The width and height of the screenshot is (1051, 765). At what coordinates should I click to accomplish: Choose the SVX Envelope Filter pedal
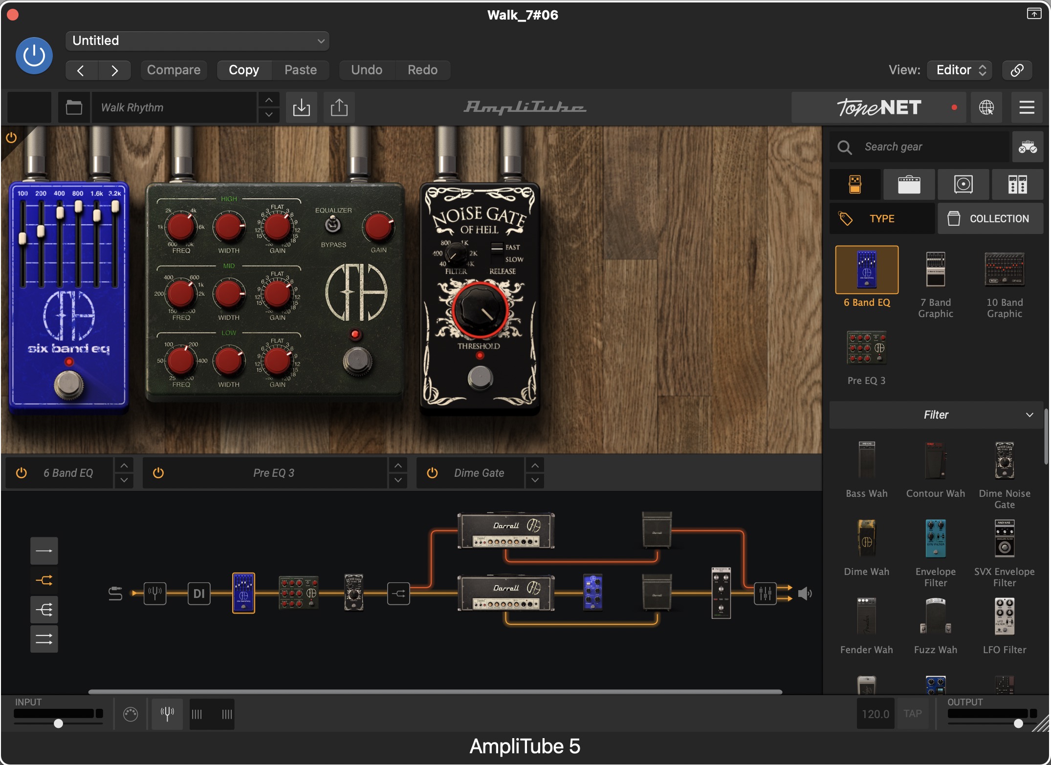click(x=1005, y=538)
